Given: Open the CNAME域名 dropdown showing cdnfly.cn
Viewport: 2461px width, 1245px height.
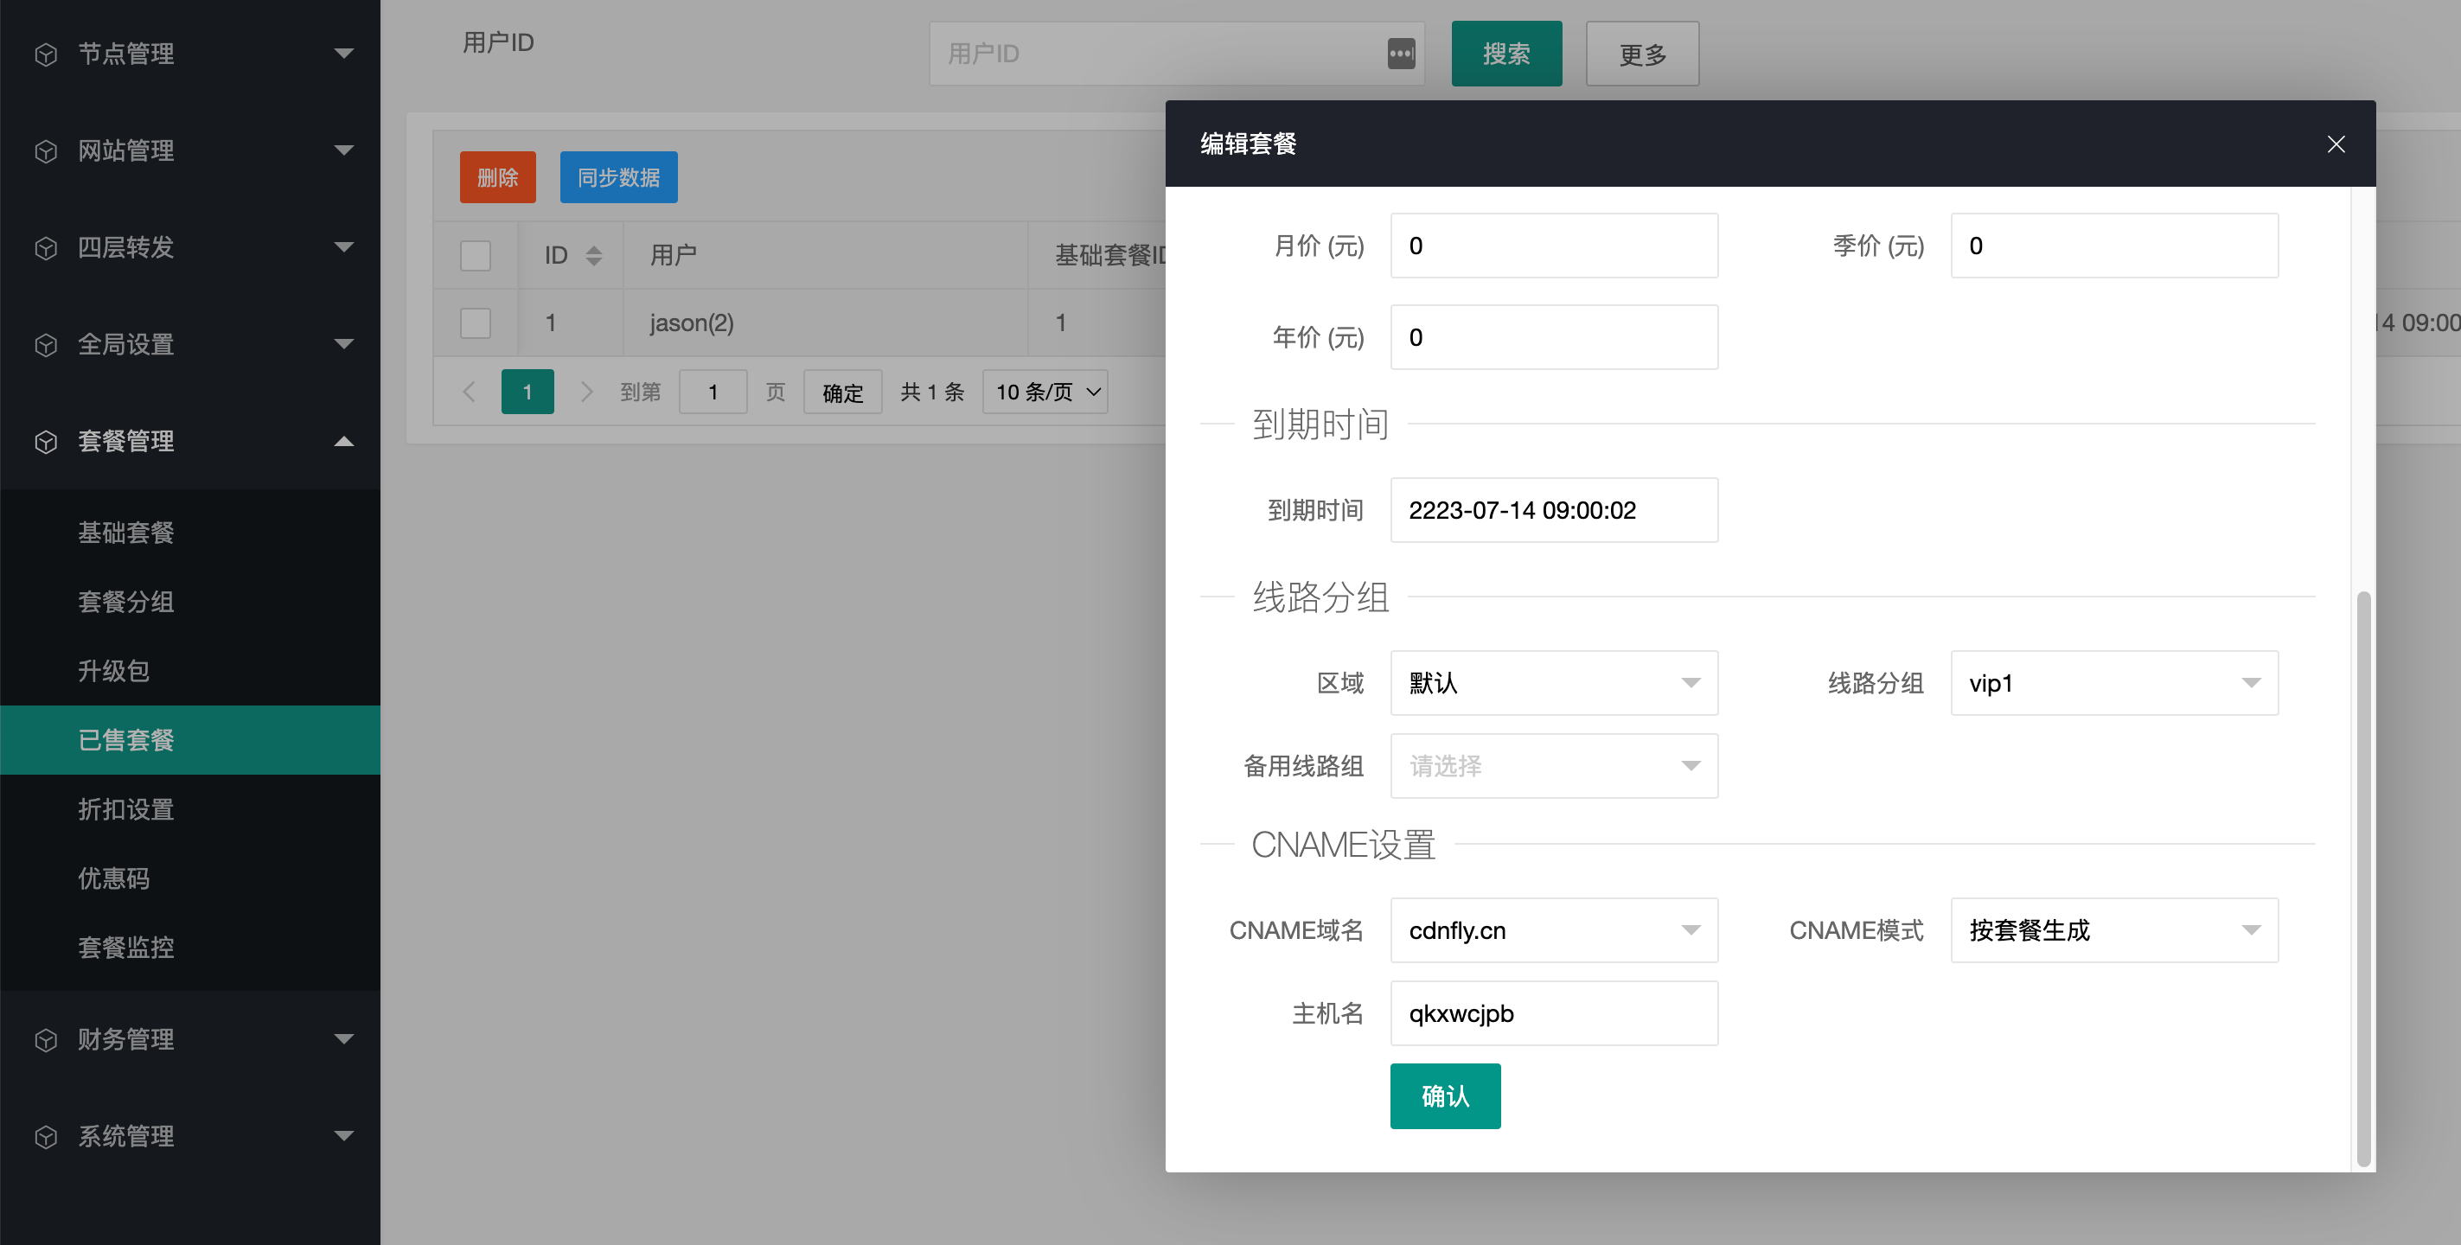Looking at the screenshot, I should pos(1553,930).
